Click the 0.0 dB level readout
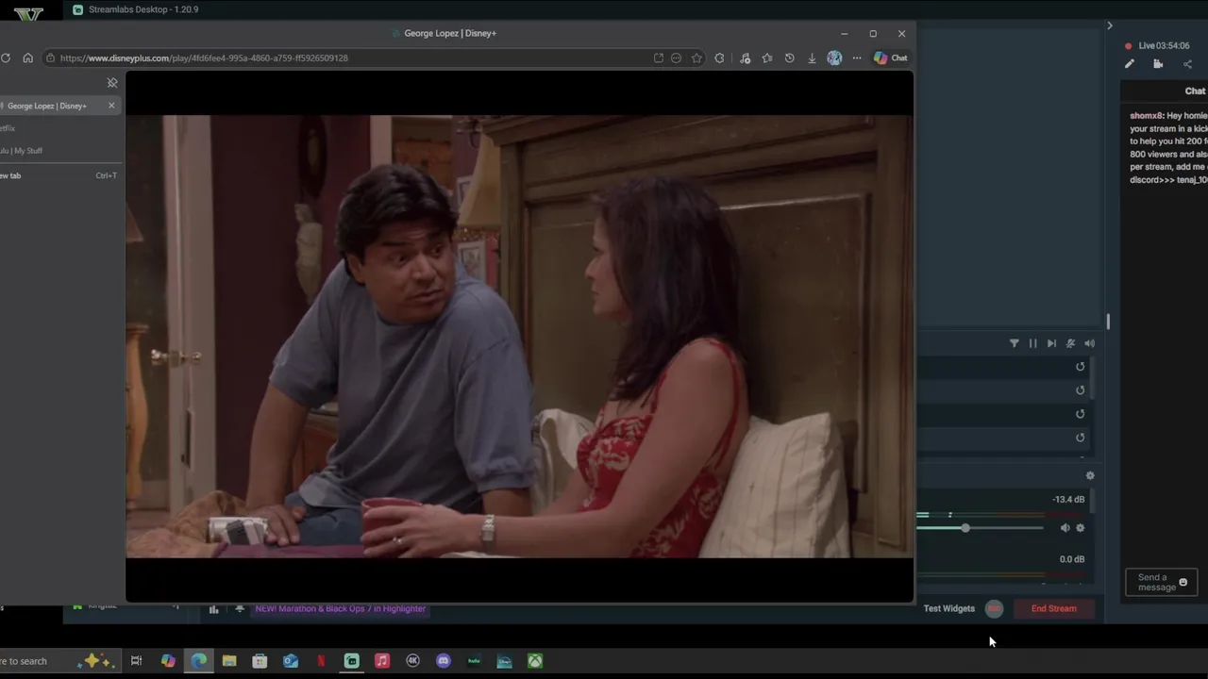This screenshot has width=1208, height=679. click(x=1072, y=559)
